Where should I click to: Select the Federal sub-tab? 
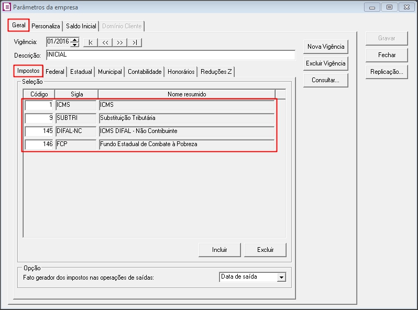pos(55,72)
